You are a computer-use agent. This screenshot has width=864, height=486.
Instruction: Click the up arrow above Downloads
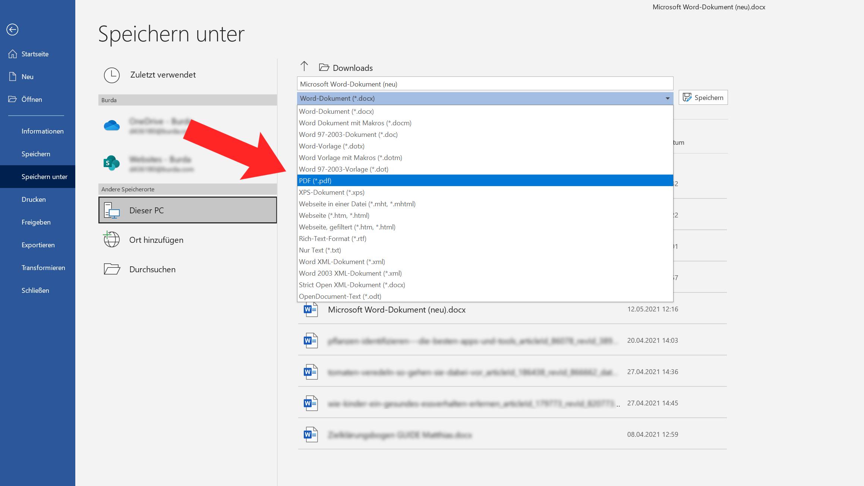[x=305, y=66]
